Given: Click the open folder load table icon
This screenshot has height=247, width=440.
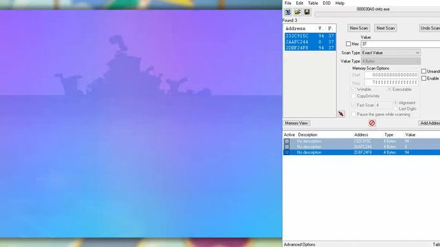Looking at the screenshot, I should 298,12.
